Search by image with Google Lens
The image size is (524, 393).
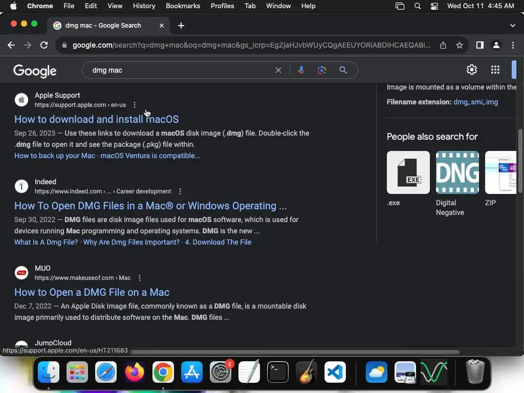click(321, 70)
